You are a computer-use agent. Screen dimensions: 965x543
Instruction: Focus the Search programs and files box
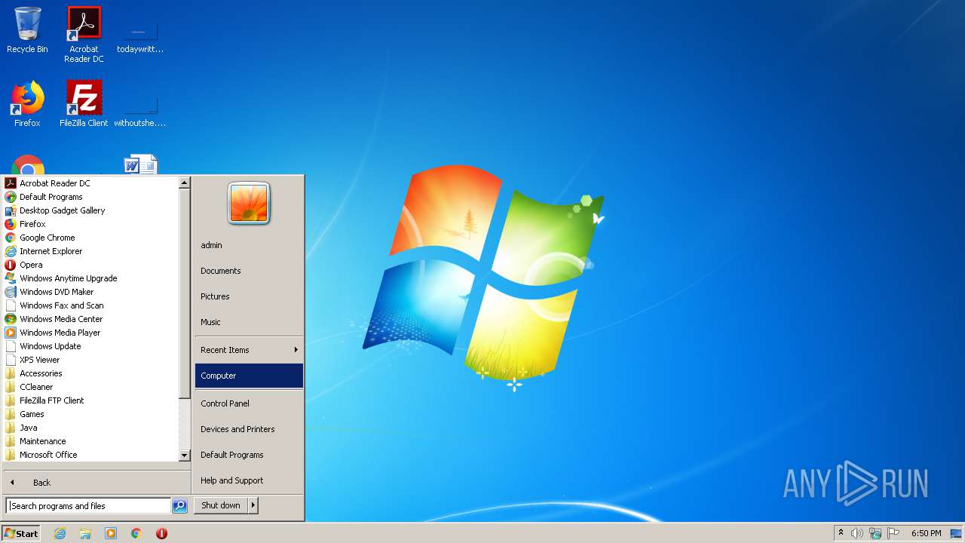[88, 506]
